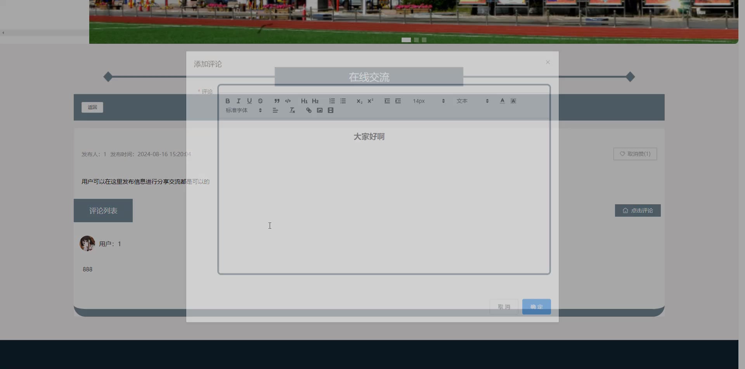745x369 pixels.
Task: Click the 取消 button in the dialog
Action: pos(504,307)
